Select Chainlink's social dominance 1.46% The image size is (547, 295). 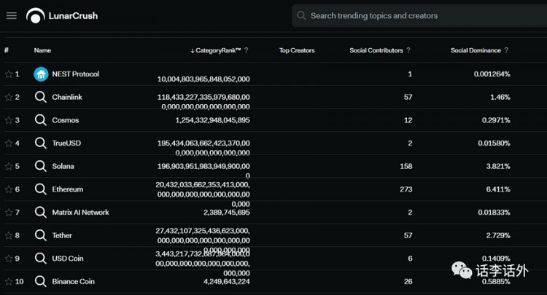coord(500,97)
